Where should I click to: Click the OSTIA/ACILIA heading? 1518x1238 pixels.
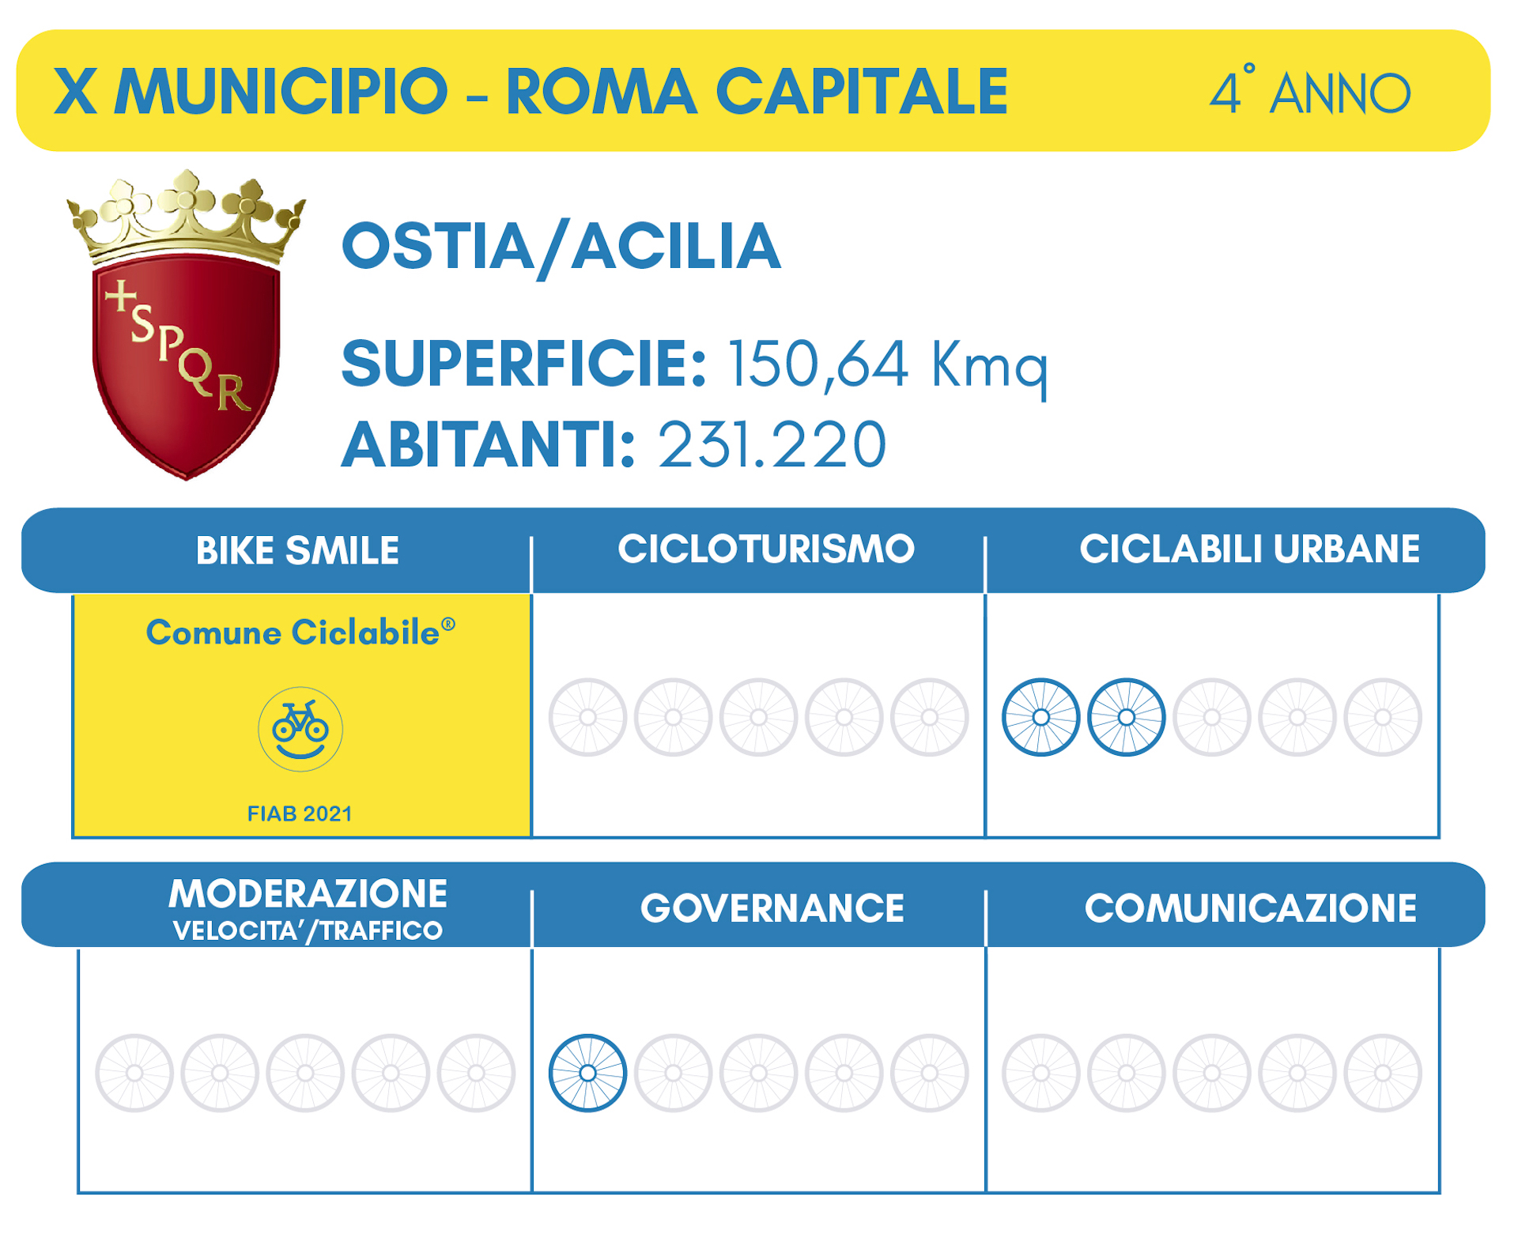561,248
